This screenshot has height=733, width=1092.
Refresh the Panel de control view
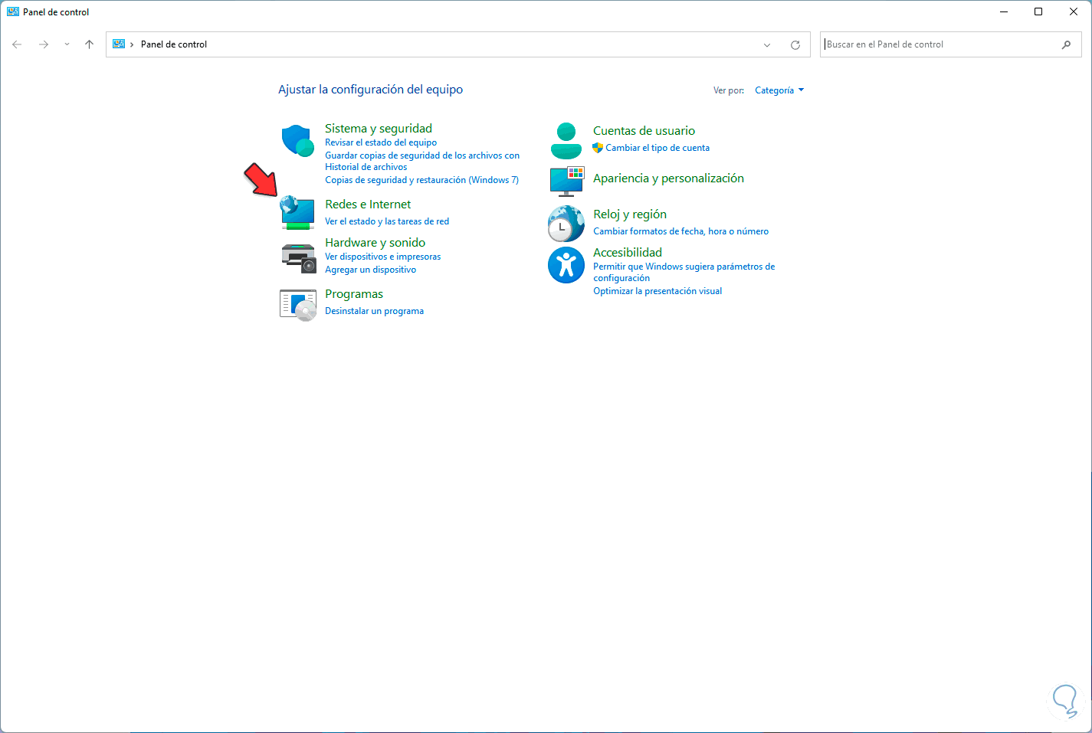(x=795, y=44)
